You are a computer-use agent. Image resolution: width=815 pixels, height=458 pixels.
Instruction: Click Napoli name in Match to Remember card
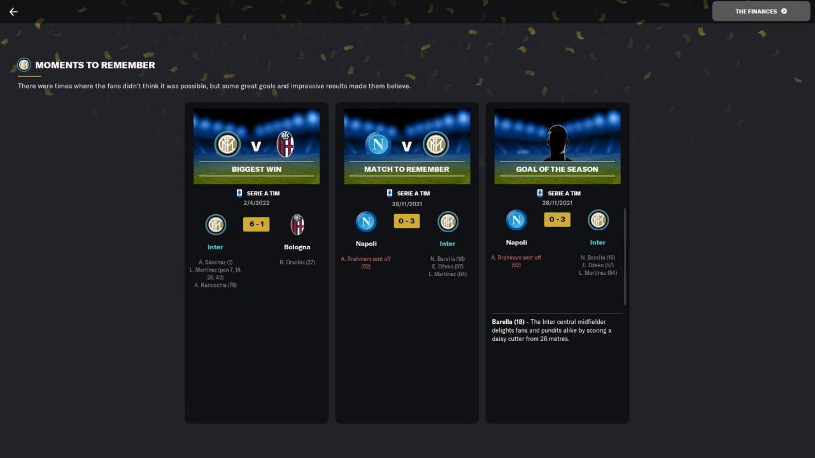[x=366, y=244]
